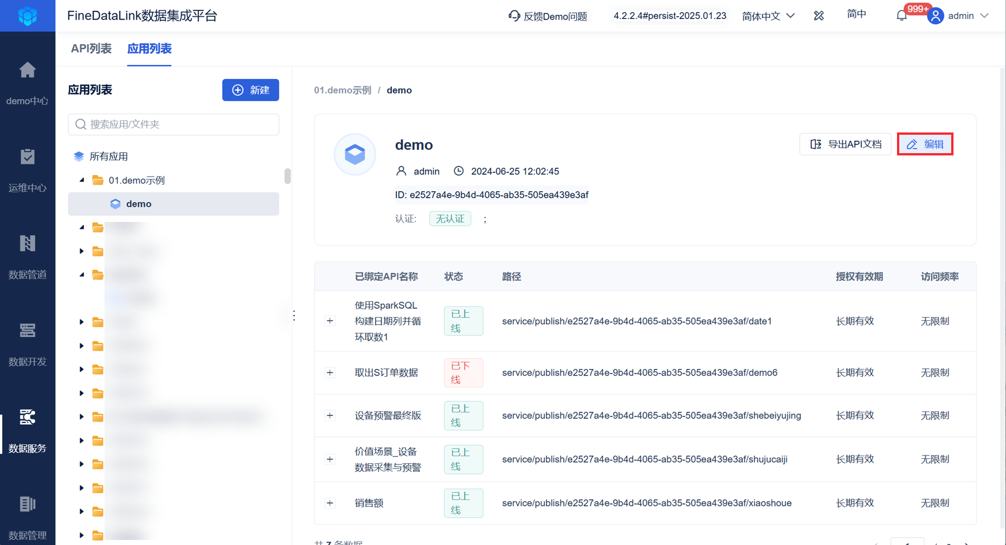
Task: Click the search magnifier icon
Action: pos(80,124)
